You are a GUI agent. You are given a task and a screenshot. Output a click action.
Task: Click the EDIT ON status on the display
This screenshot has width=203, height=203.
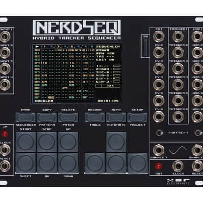pos(105,60)
